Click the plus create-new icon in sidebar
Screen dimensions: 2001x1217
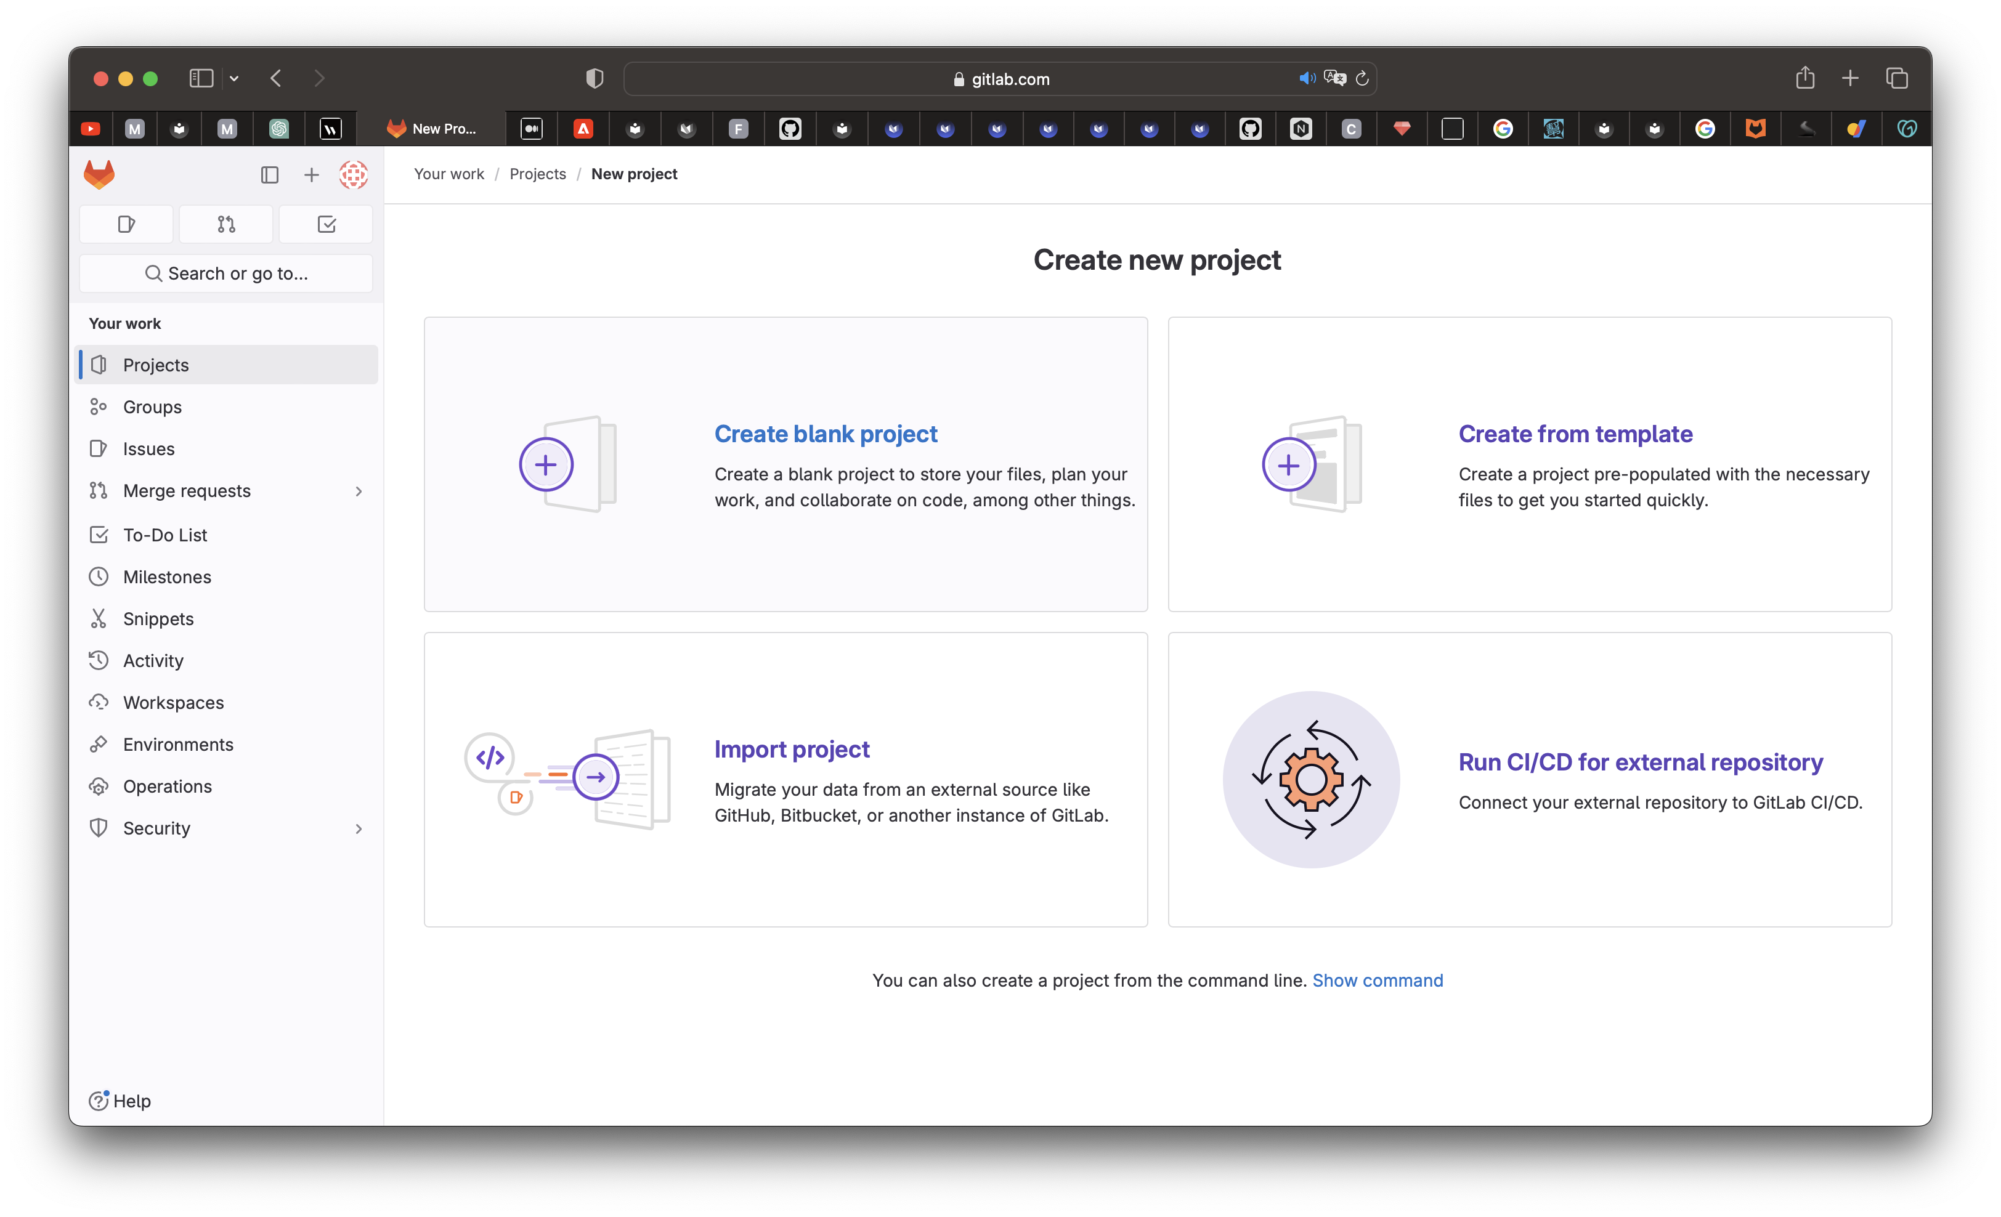pos(311,176)
